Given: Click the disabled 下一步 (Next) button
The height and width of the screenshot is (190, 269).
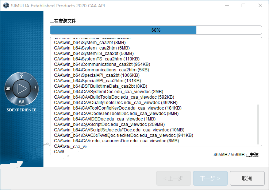Looking at the screenshot, I should click(210, 178).
